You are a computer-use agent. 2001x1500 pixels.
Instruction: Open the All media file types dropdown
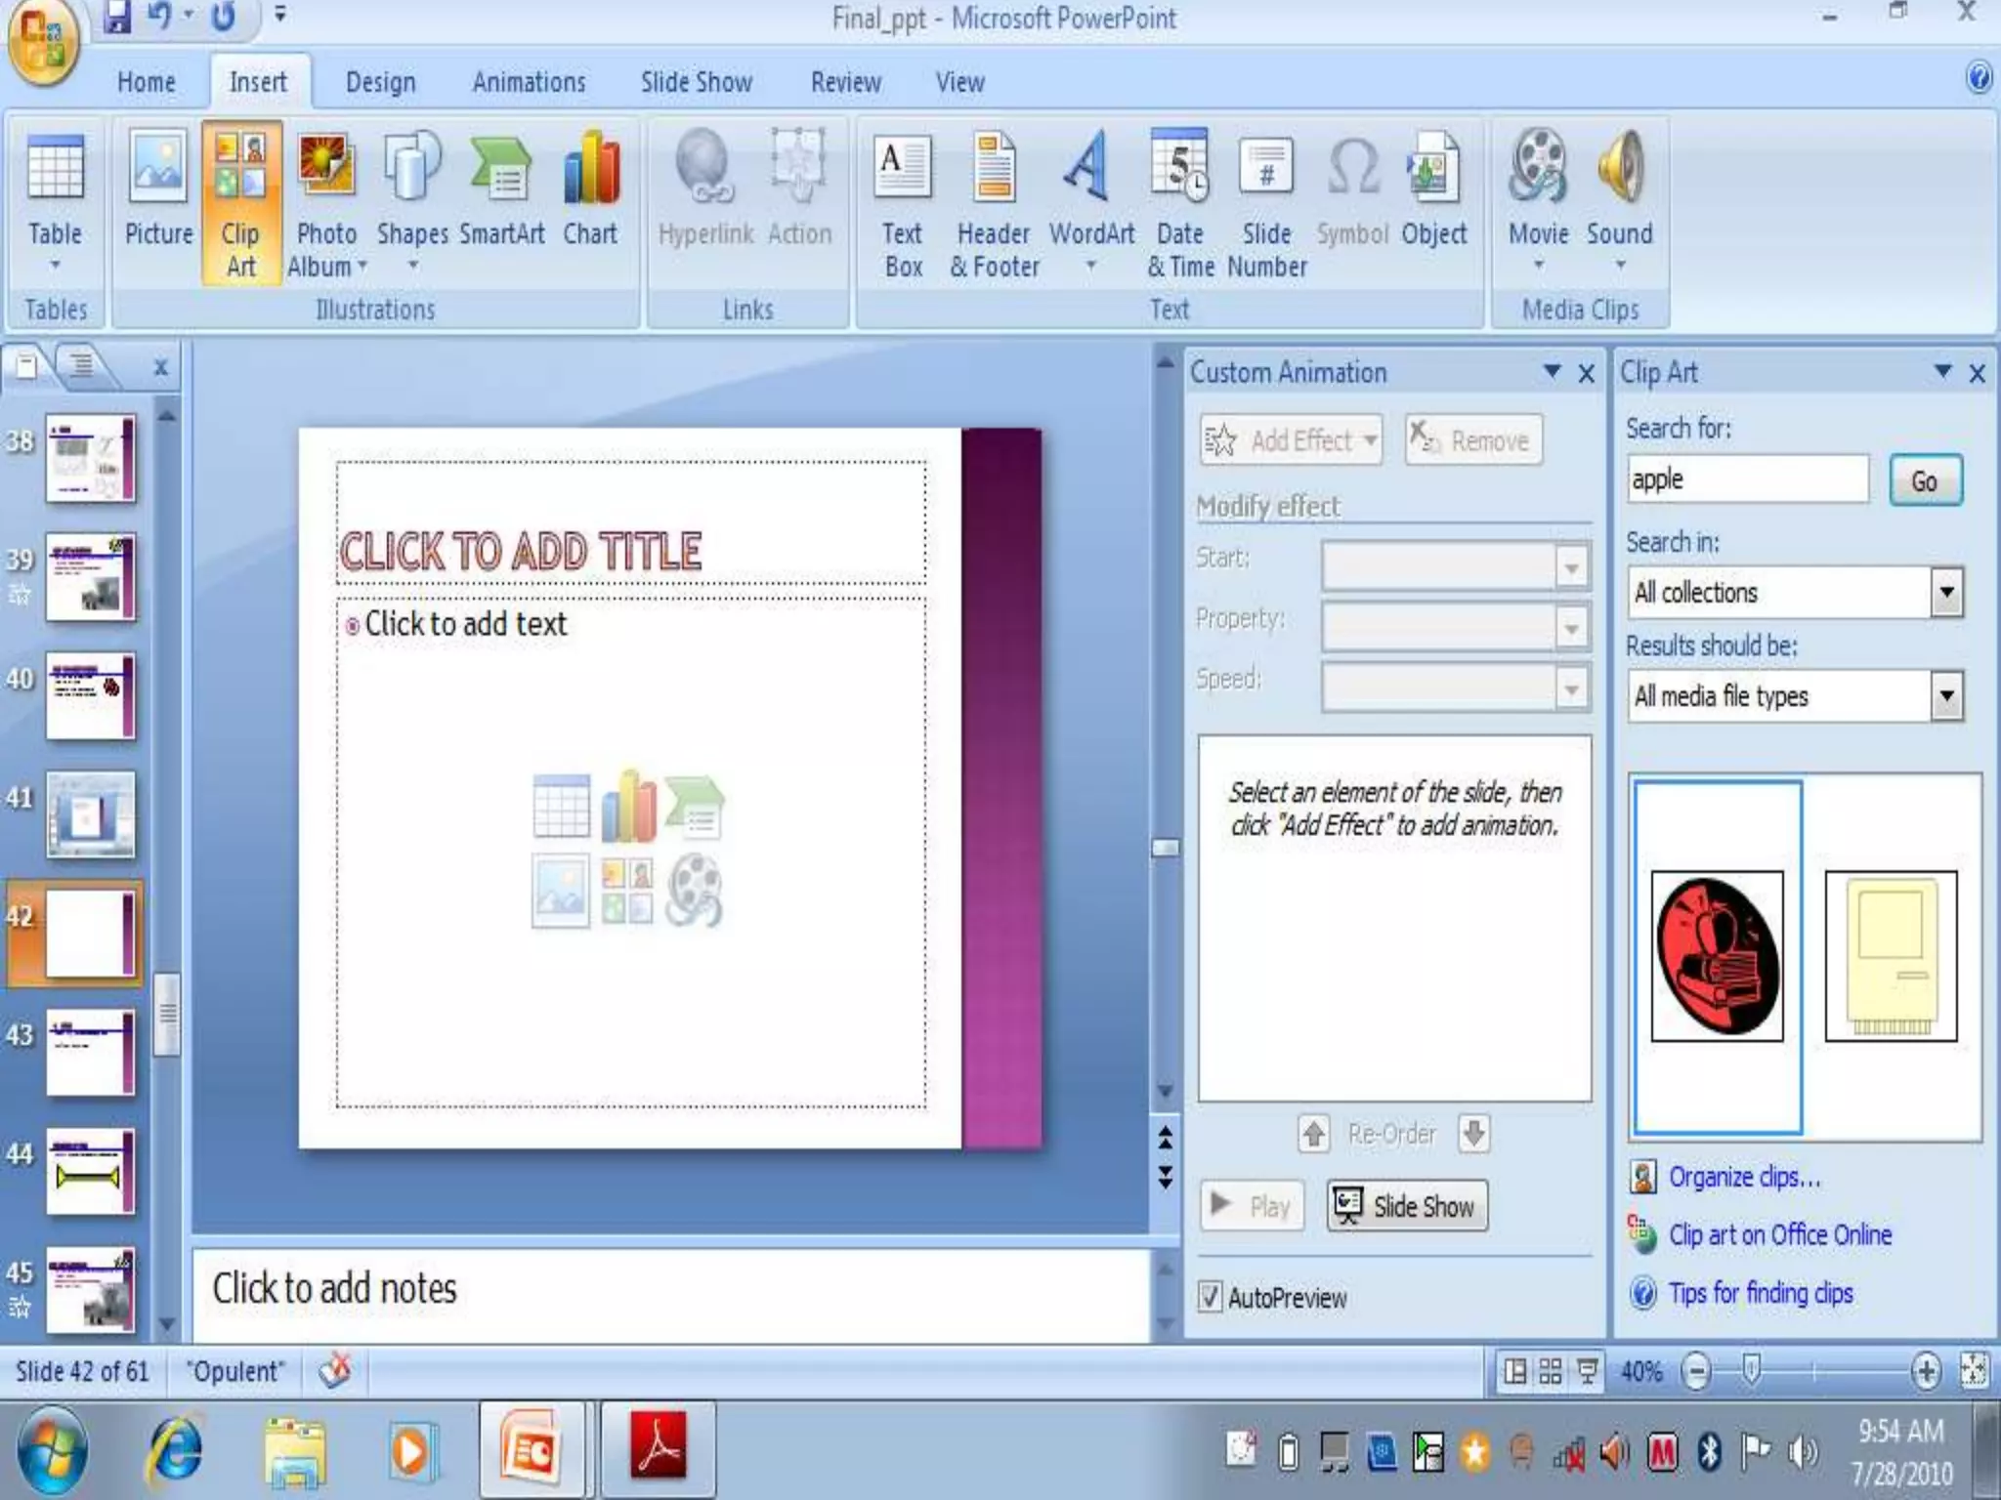click(1945, 696)
